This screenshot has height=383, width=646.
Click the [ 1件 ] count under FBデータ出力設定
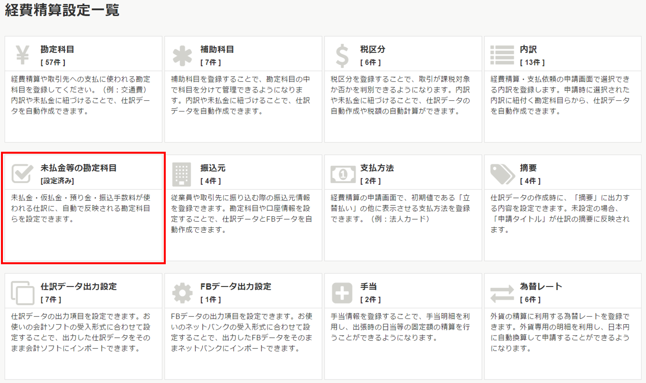211,300
